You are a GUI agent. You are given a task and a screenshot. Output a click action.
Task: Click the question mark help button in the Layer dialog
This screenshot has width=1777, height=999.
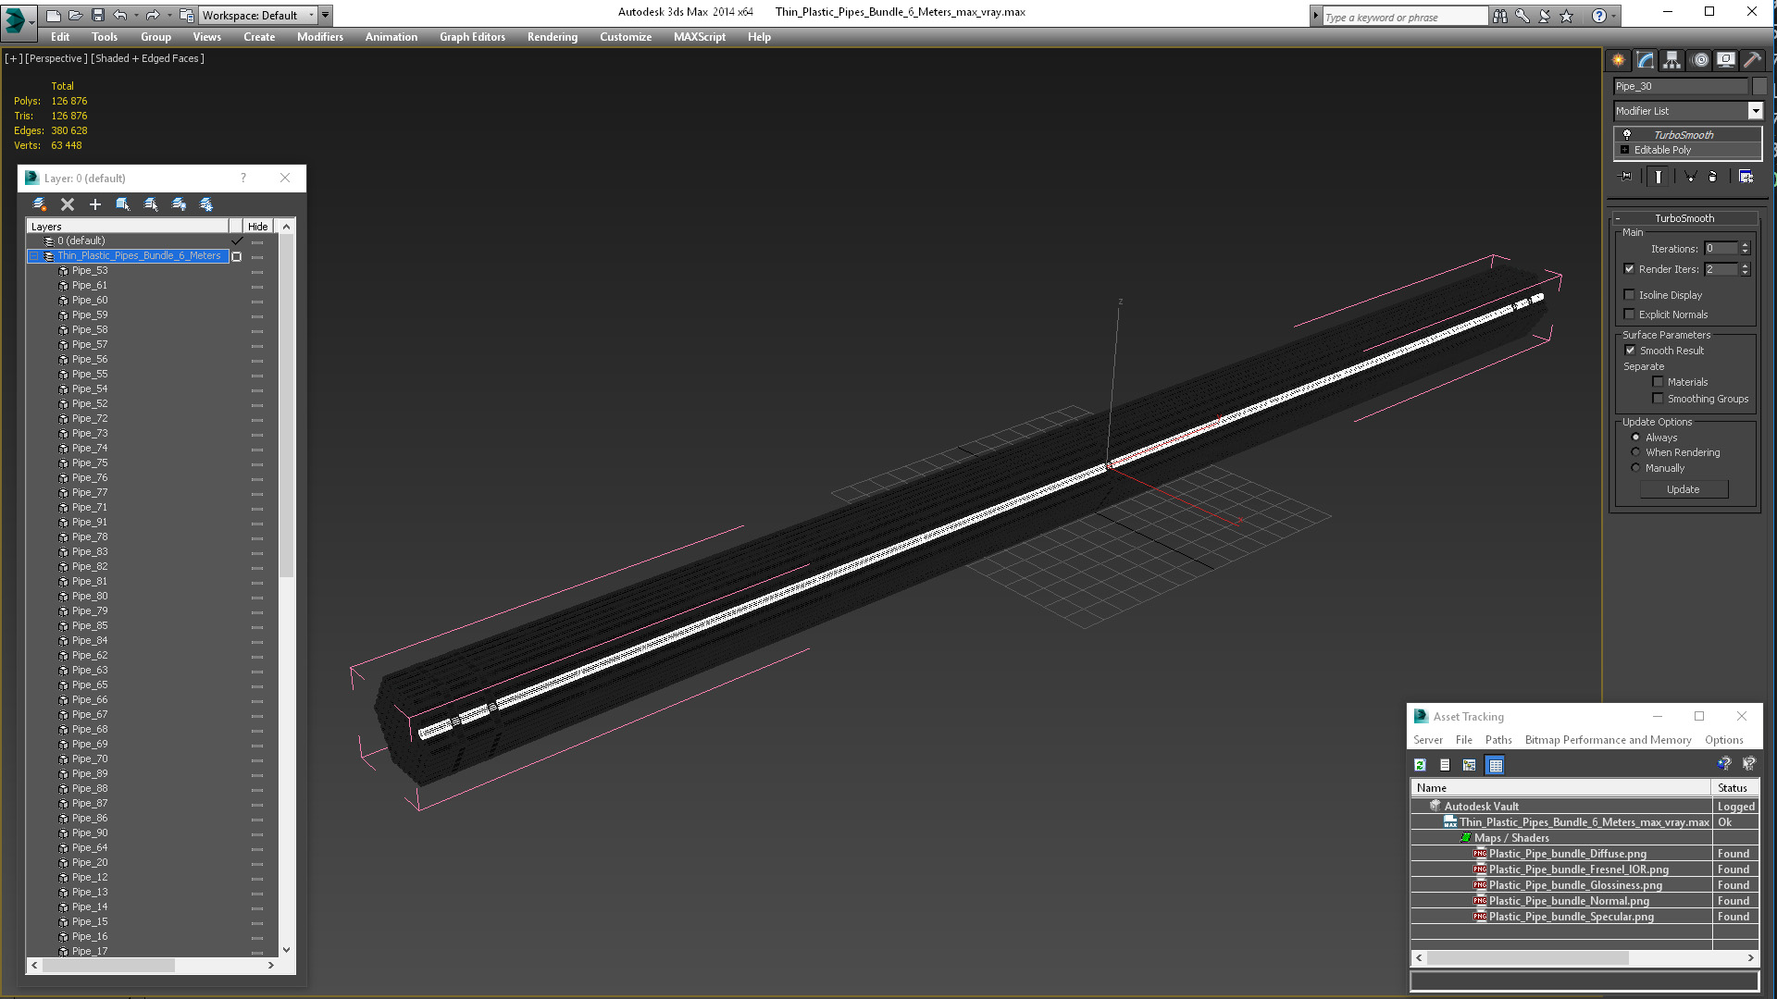(243, 178)
